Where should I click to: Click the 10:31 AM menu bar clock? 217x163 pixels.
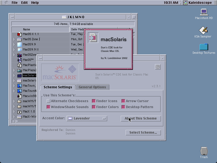171,3
